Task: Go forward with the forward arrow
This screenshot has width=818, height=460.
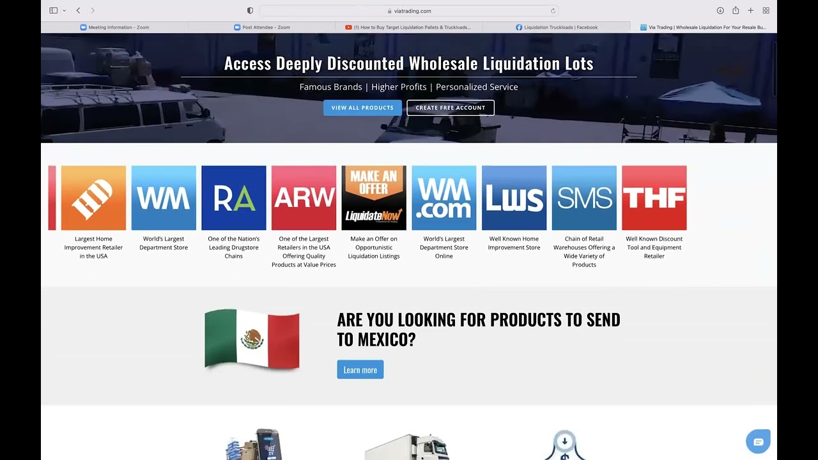Action: click(93, 10)
